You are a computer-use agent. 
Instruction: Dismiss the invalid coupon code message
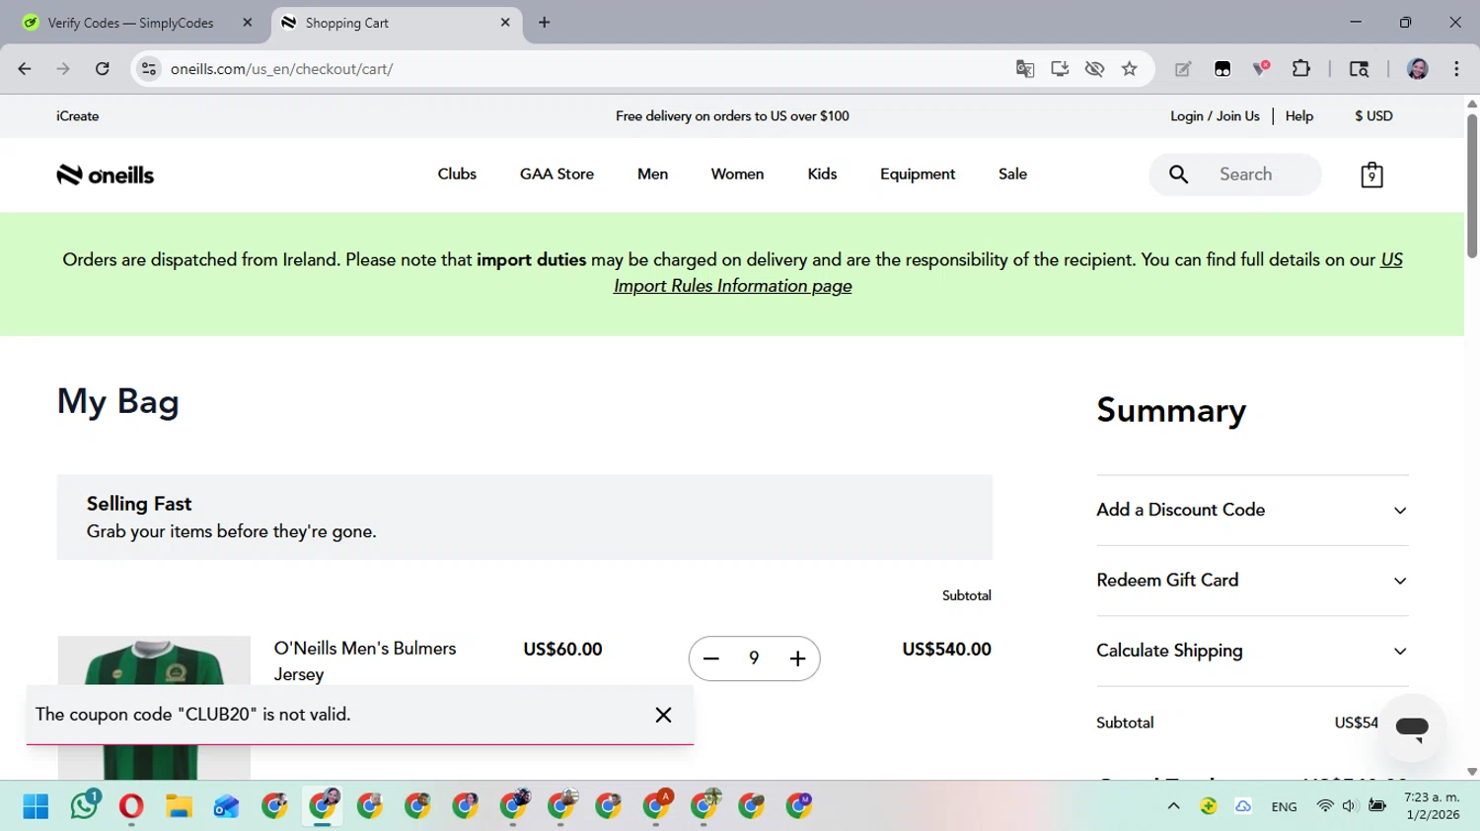pyautogui.click(x=663, y=715)
